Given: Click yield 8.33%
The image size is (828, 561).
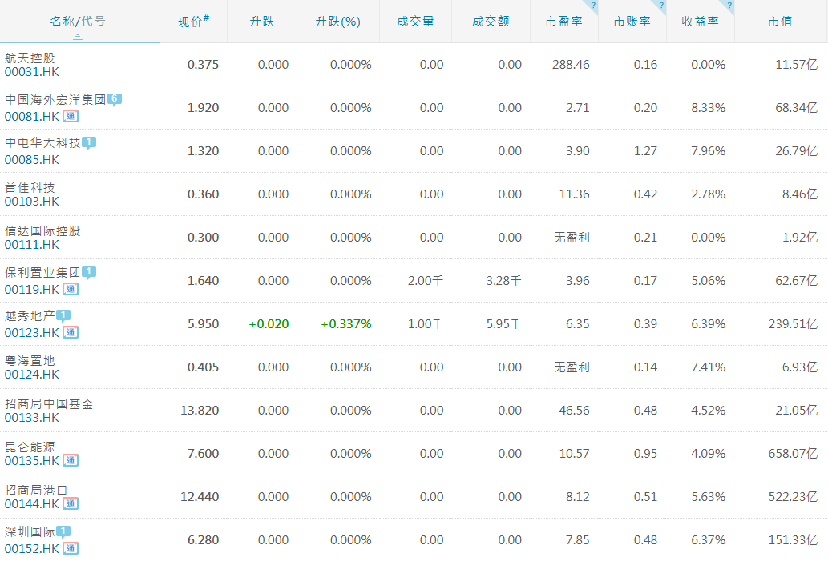Looking at the screenshot, I should [708, 107].
